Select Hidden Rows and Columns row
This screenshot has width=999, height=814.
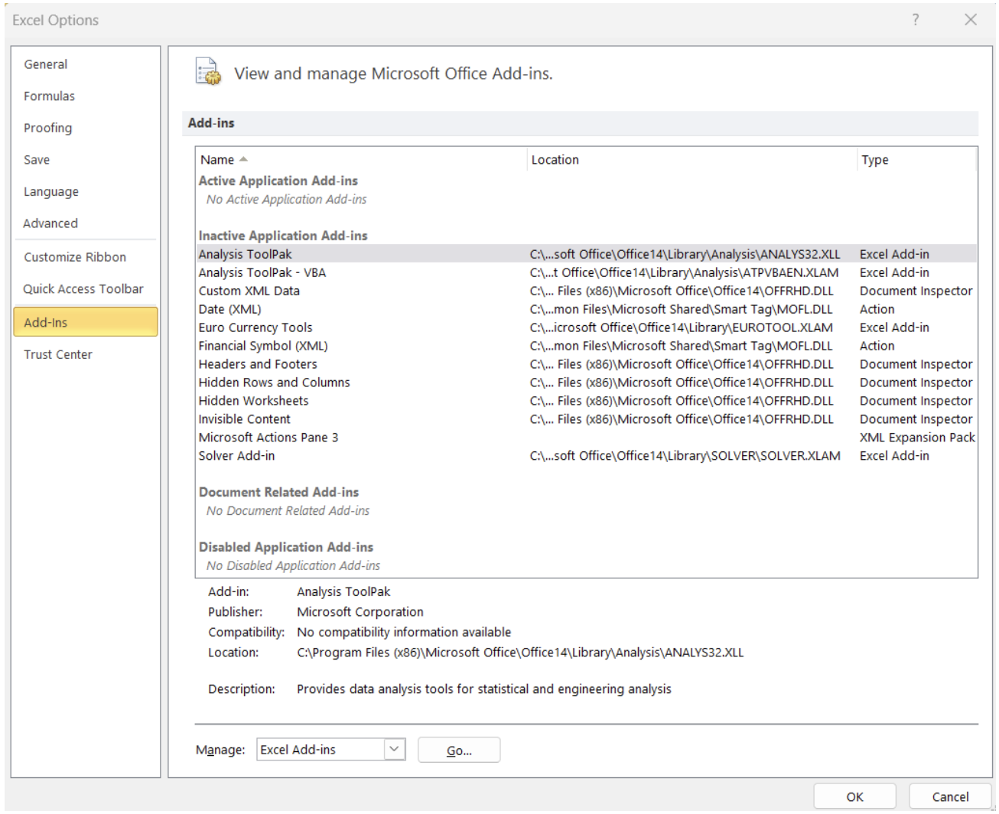[587, 383]
